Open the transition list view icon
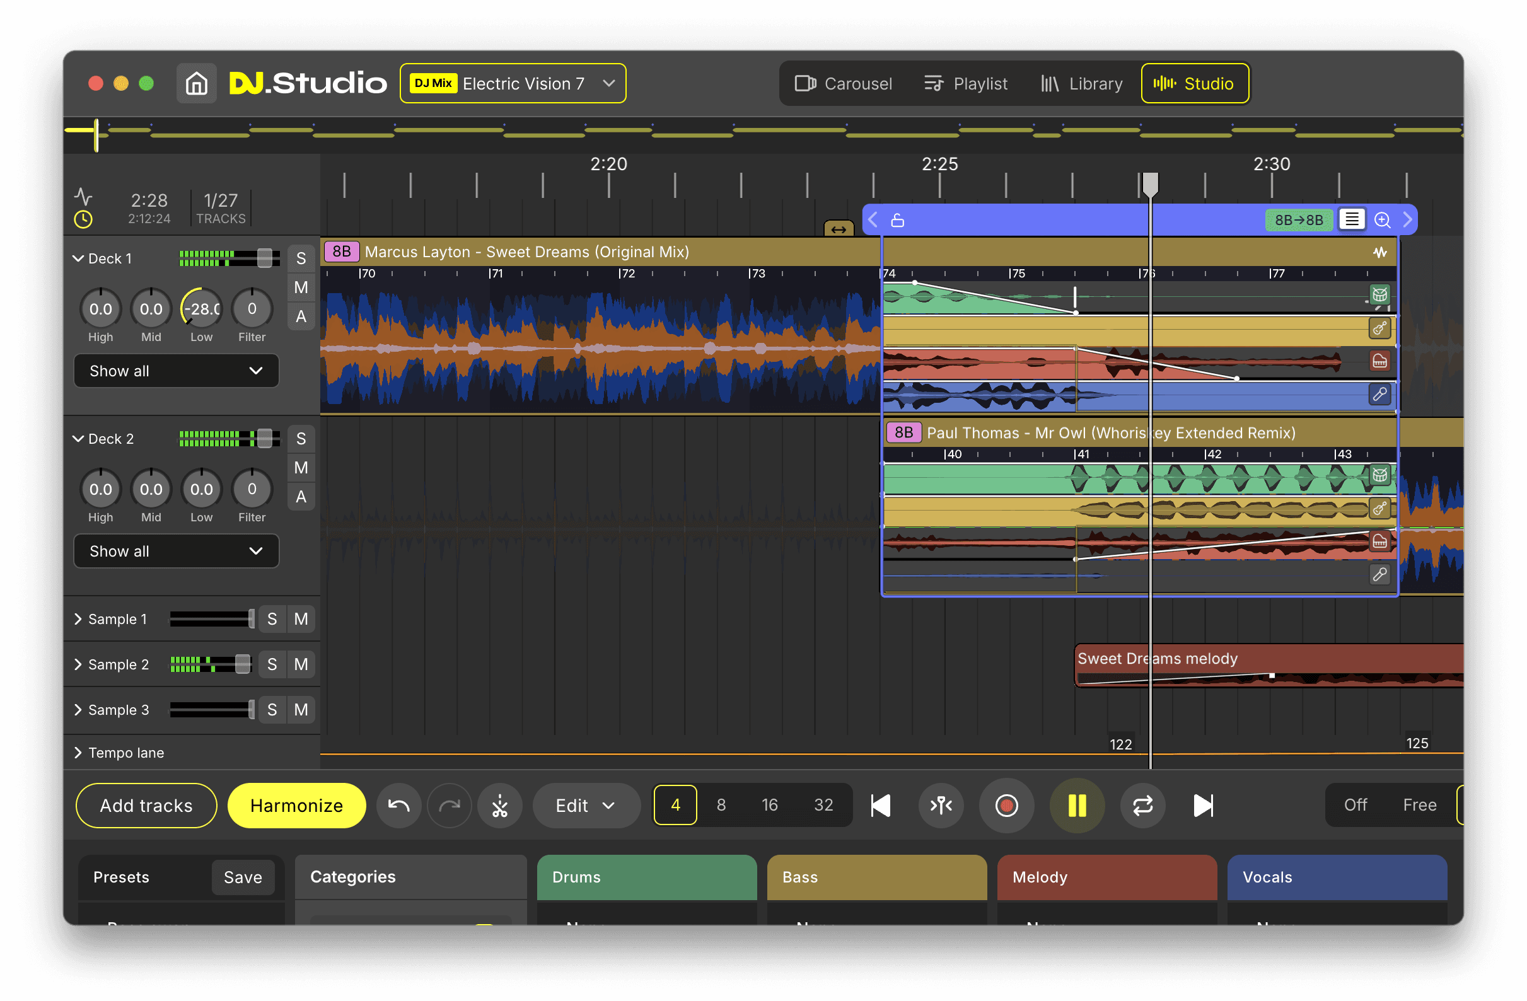This screenshot has width=1527, height=1001. point(1352,219)
